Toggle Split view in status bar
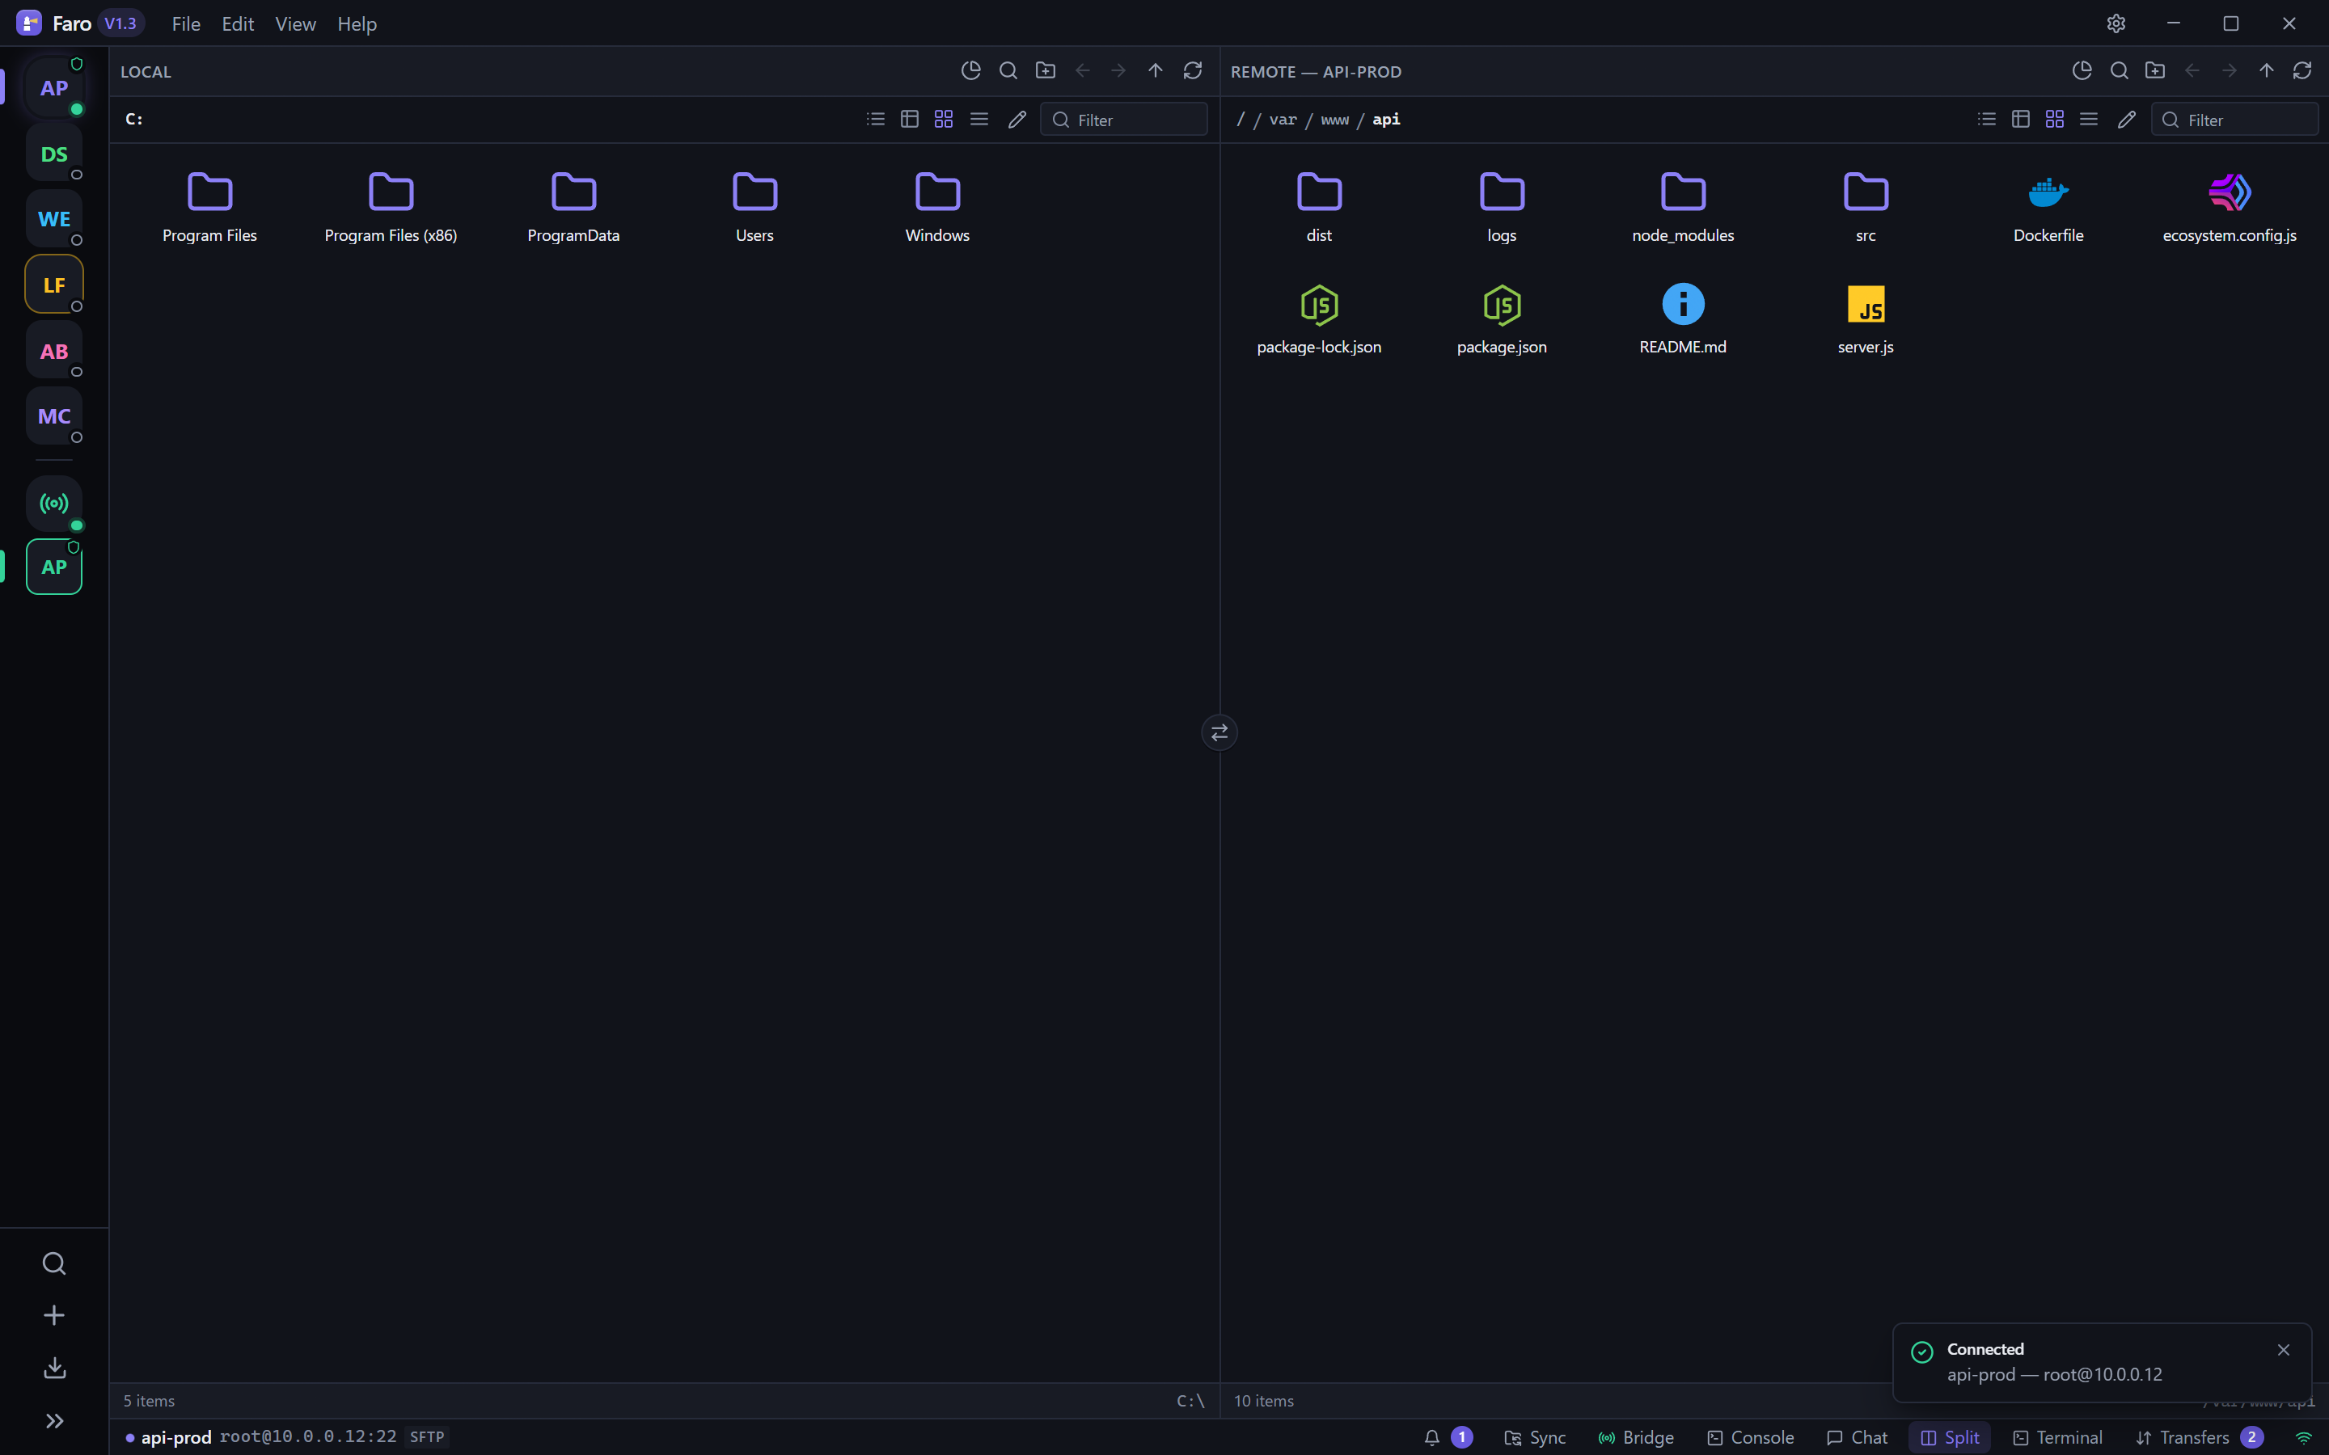The image size is (2329, 1455). 1950,1436
